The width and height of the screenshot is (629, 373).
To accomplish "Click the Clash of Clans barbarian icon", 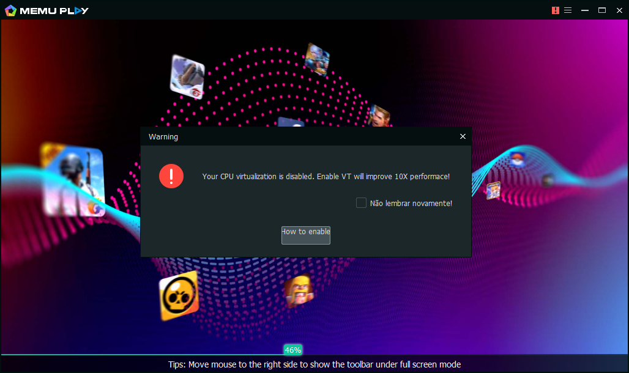I will [299, 291].
